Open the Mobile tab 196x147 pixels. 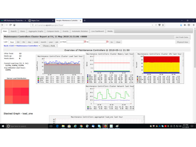click(x=110, y=31)
